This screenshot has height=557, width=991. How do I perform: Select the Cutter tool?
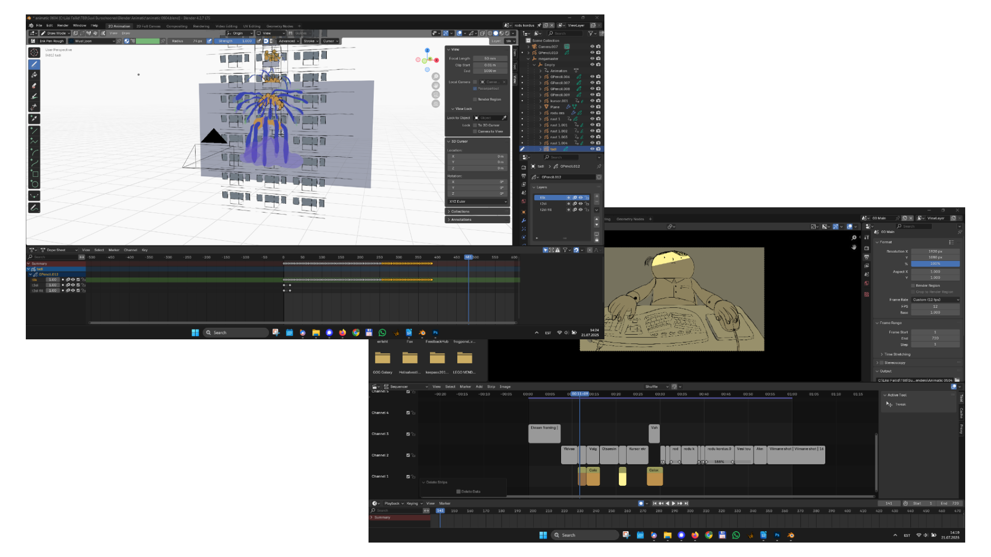pyautogui.click(x=34, y=107)
